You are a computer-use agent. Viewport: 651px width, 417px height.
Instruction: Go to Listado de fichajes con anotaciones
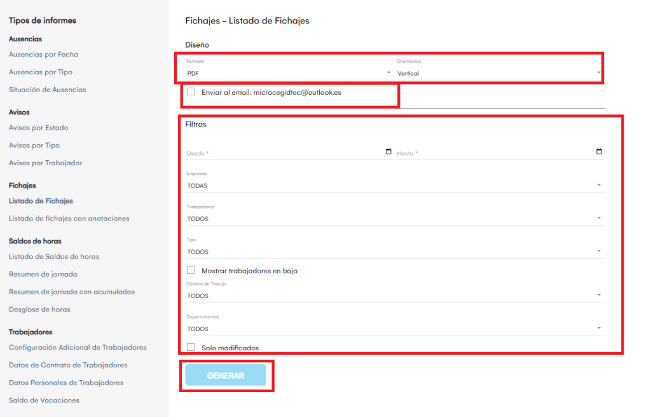[x=69, y=219]
